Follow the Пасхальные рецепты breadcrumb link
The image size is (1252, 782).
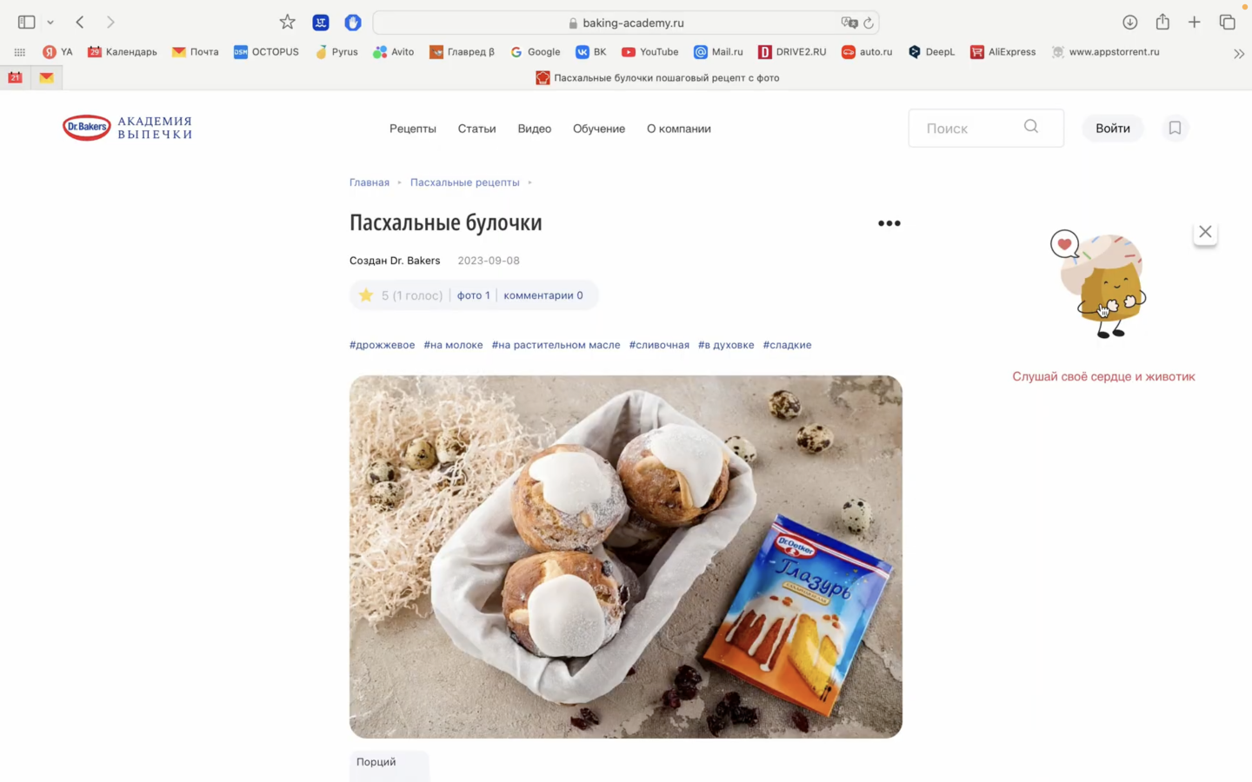tap(464, 182)
